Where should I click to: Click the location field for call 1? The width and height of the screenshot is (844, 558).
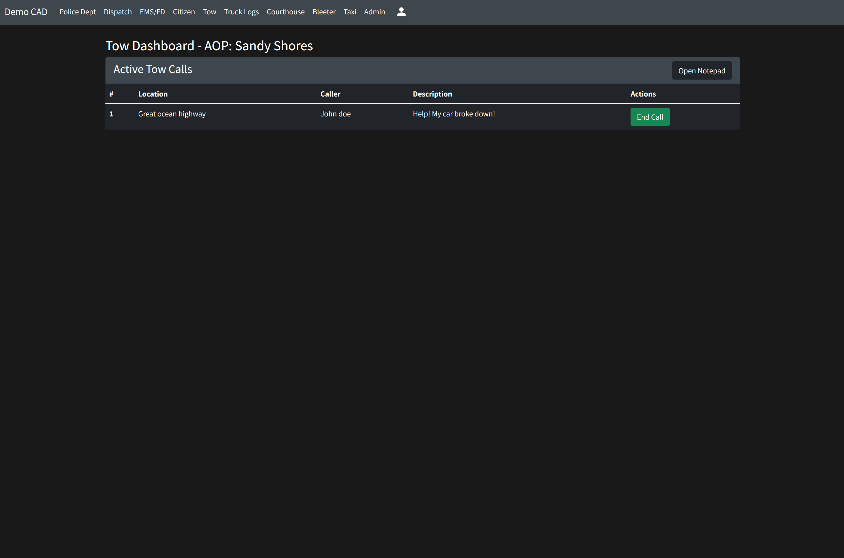click(171, 113)
